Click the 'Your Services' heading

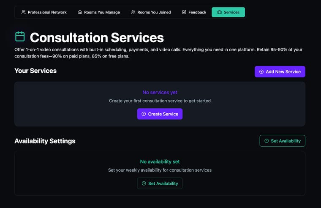point(35,71)
